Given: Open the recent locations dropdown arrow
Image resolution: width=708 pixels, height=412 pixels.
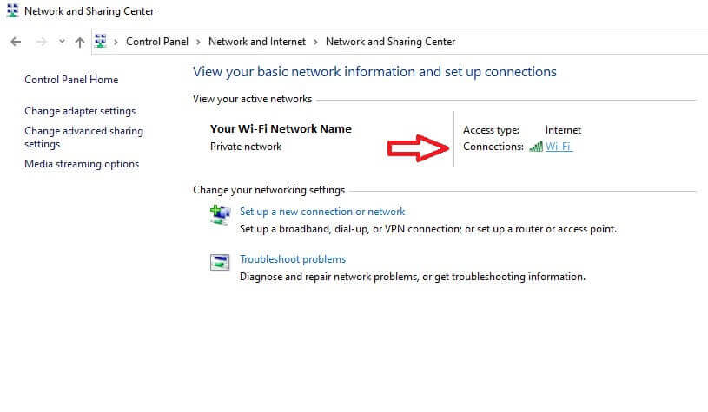Looking at the screenshot, I should point(62,42).
